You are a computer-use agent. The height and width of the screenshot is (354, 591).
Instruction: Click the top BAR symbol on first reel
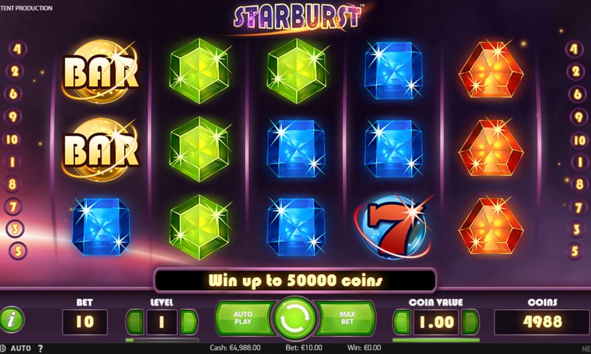pyautogui.click(x=100, y=71)
